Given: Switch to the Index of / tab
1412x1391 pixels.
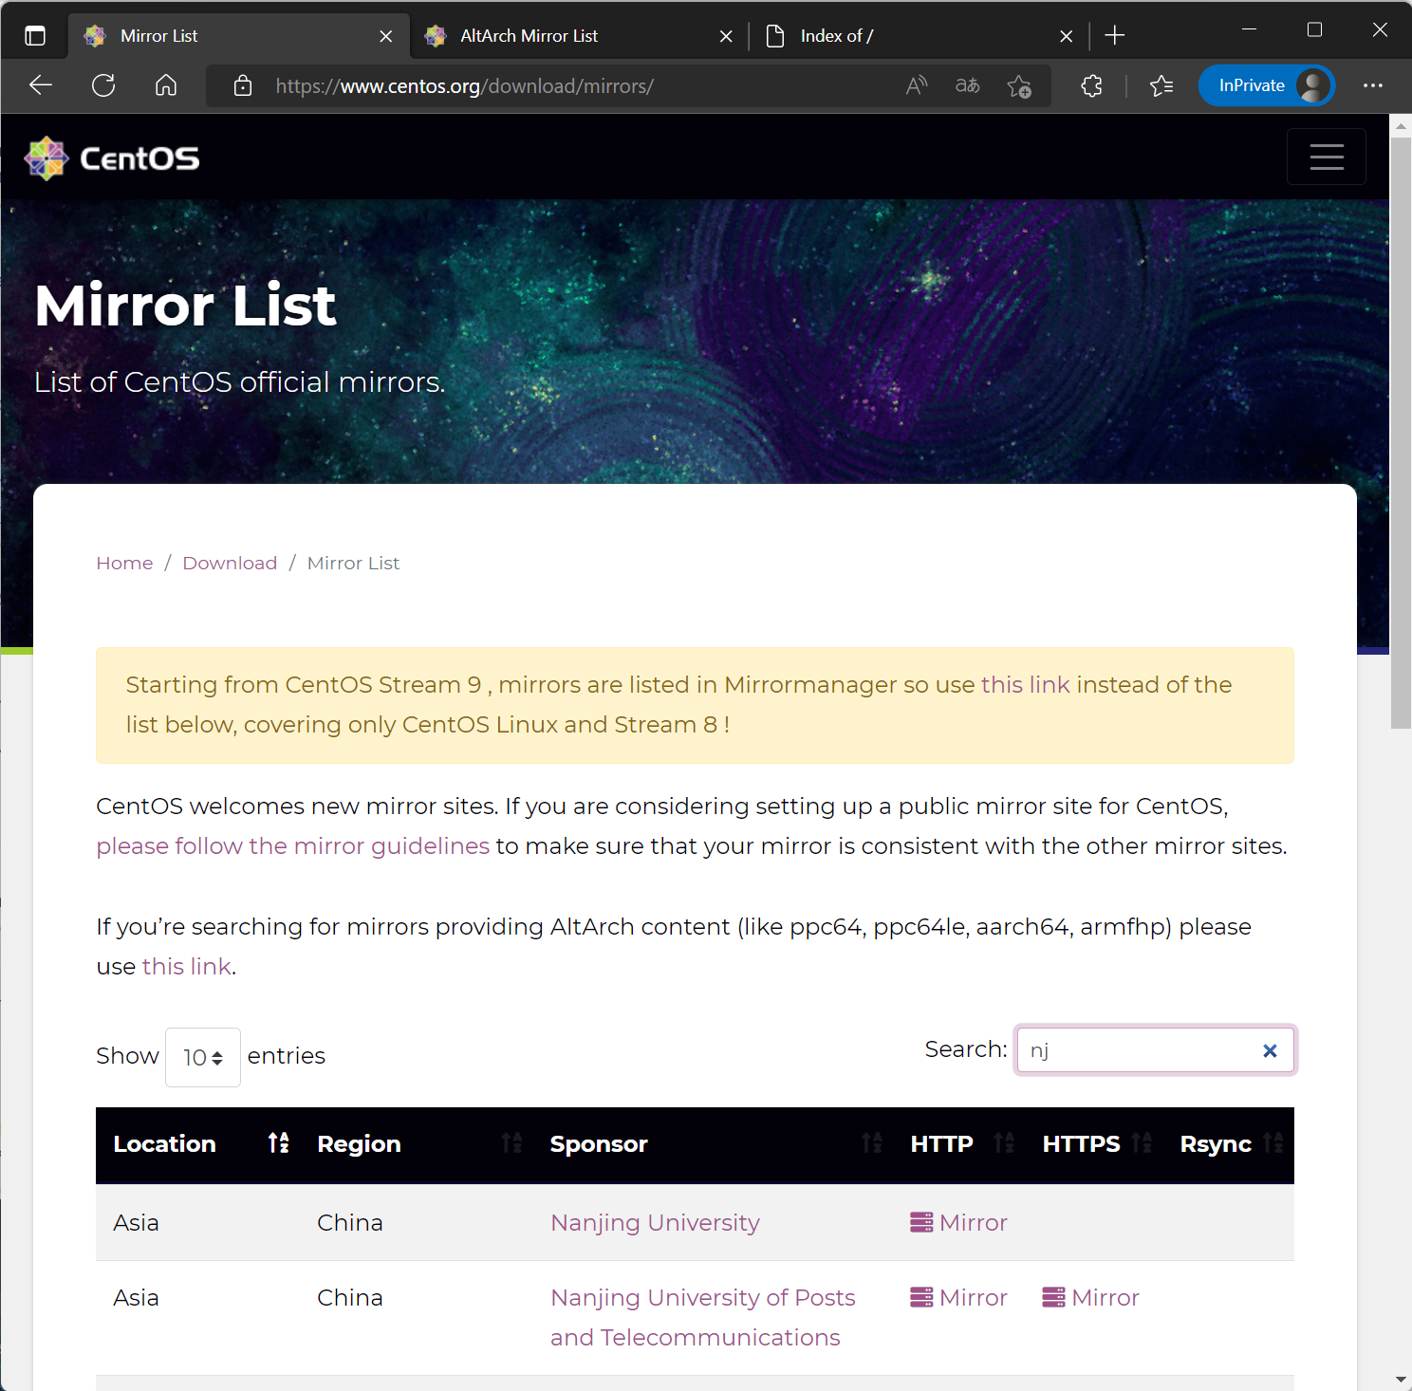Looking at the screenshot, I should (x=919, y=36).
